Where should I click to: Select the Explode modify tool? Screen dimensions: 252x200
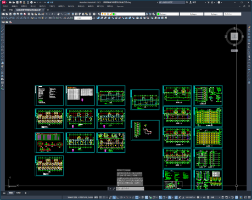249,82
